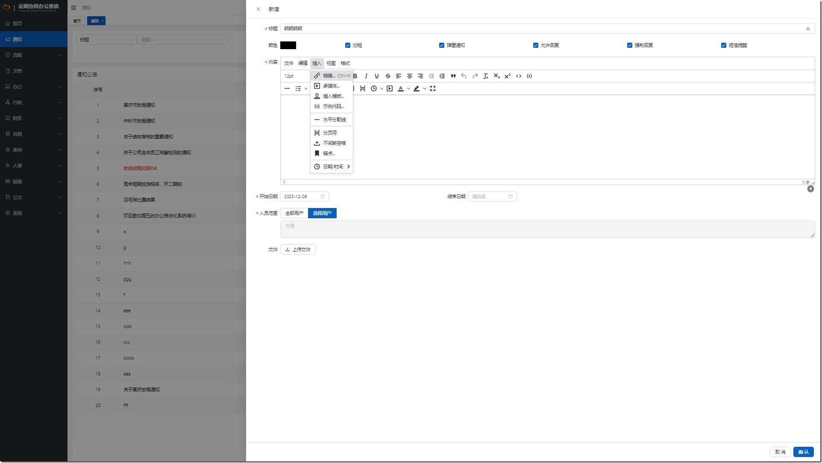Open source code view icon
The width and height of the screenshot is (822, 463).
[519, 76]
